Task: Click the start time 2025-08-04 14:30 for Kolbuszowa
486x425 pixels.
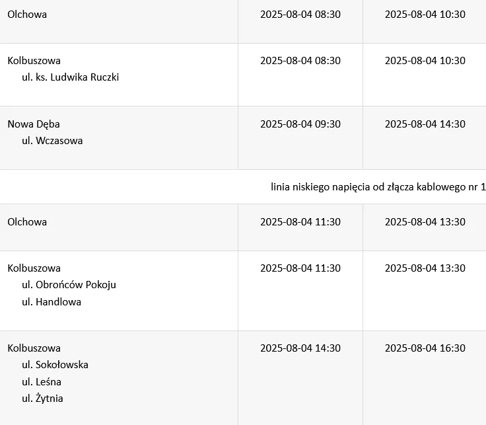Action: [300, 348]
